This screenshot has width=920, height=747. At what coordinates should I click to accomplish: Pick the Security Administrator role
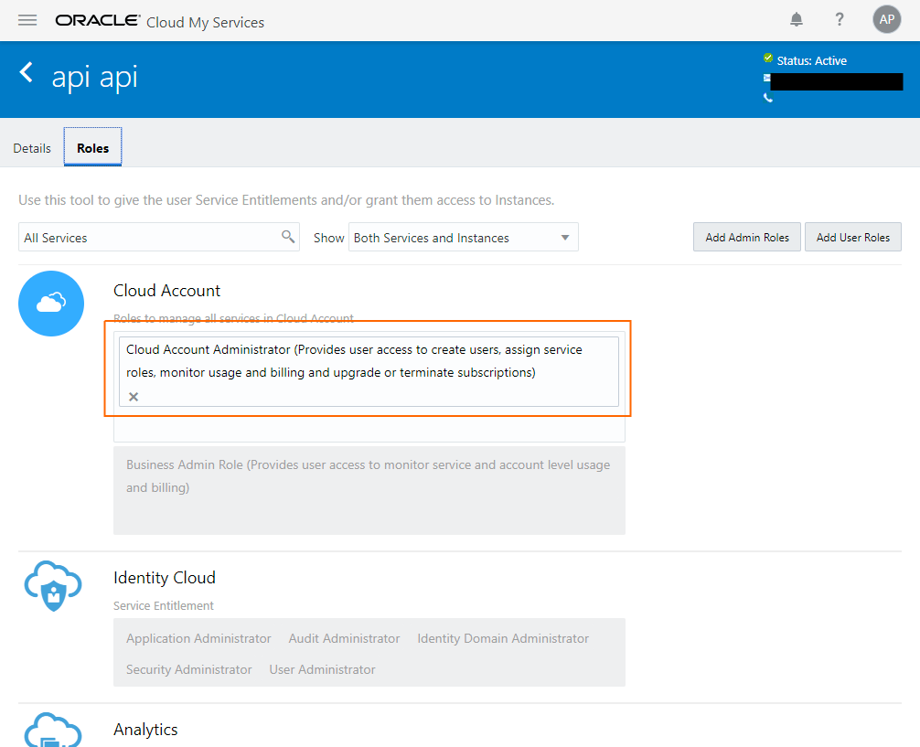pos(188,669)
